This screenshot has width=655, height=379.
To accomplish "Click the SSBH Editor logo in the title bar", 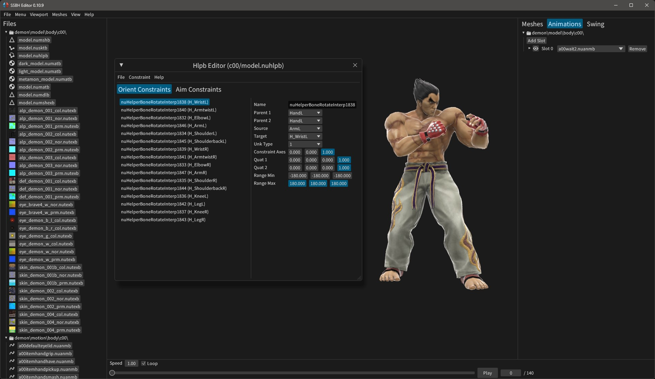I will click(5, 5).
